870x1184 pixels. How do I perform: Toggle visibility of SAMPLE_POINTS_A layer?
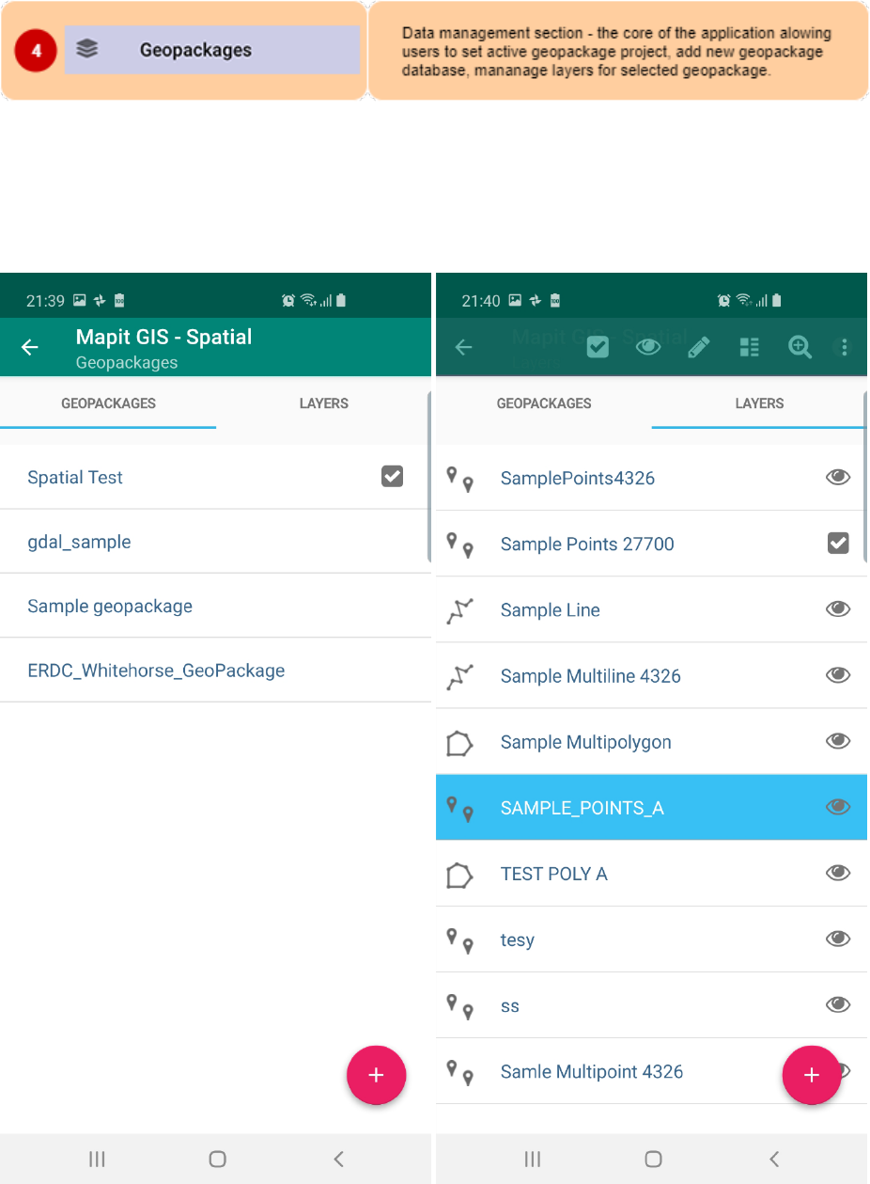click(x=838, y=807)
